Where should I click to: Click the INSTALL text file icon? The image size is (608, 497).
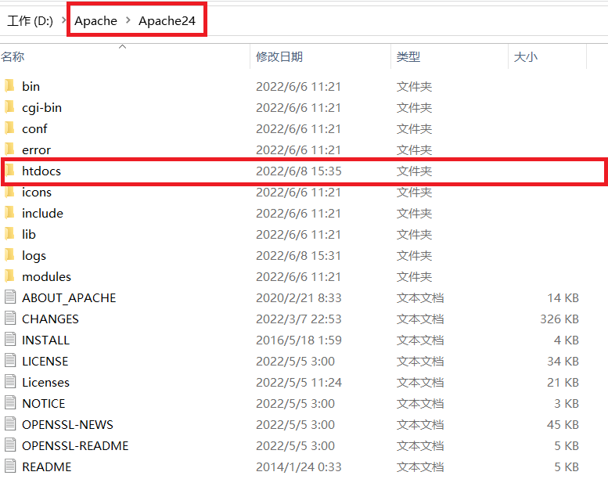(10, 340)
